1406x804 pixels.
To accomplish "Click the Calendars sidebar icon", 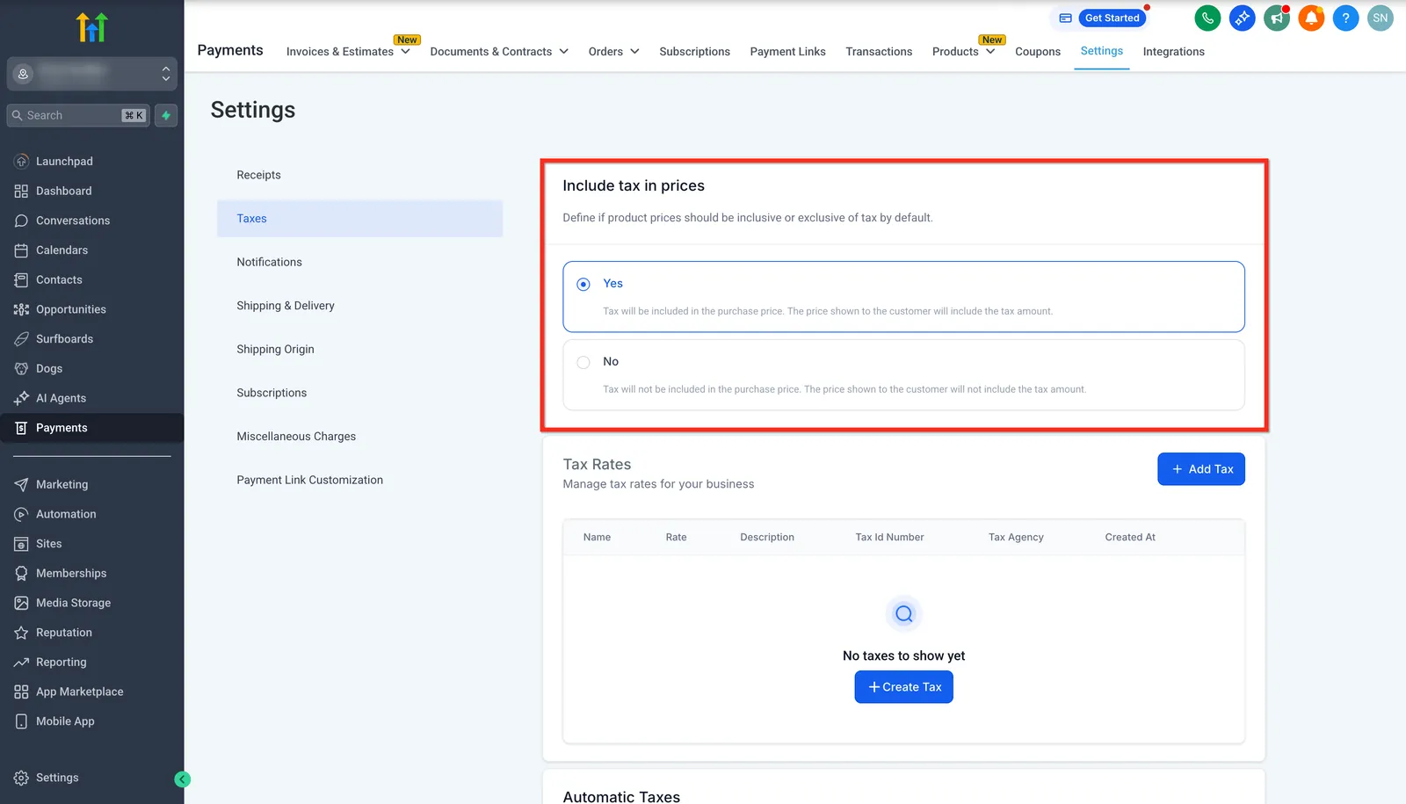I will pos(21,250).
